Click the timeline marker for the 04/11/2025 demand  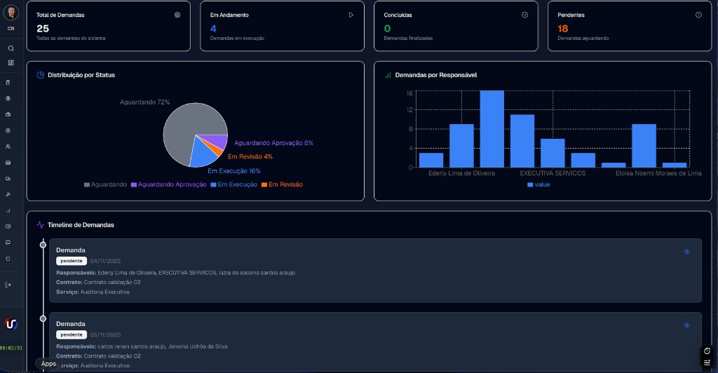43,245
